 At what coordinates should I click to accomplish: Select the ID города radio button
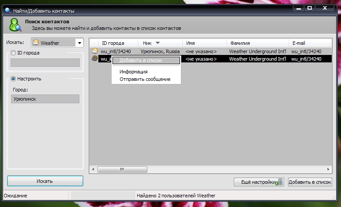13,53
